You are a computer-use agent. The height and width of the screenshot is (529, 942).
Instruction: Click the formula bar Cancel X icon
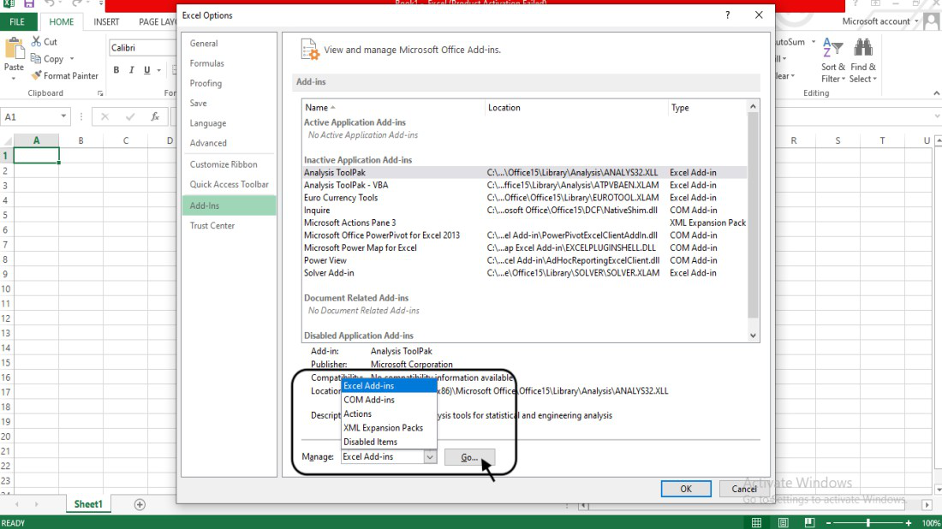pyautogui.click(x=104, y=116)
